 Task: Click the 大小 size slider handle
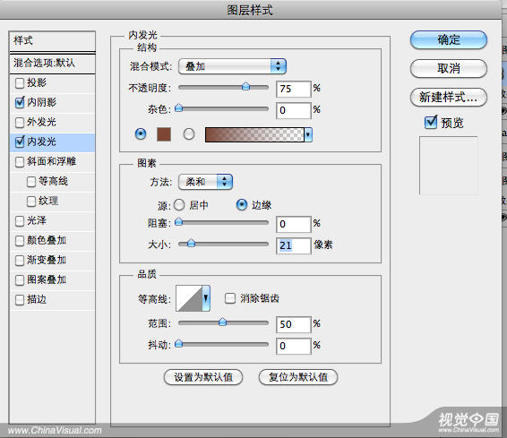click(x=191, y=243)
